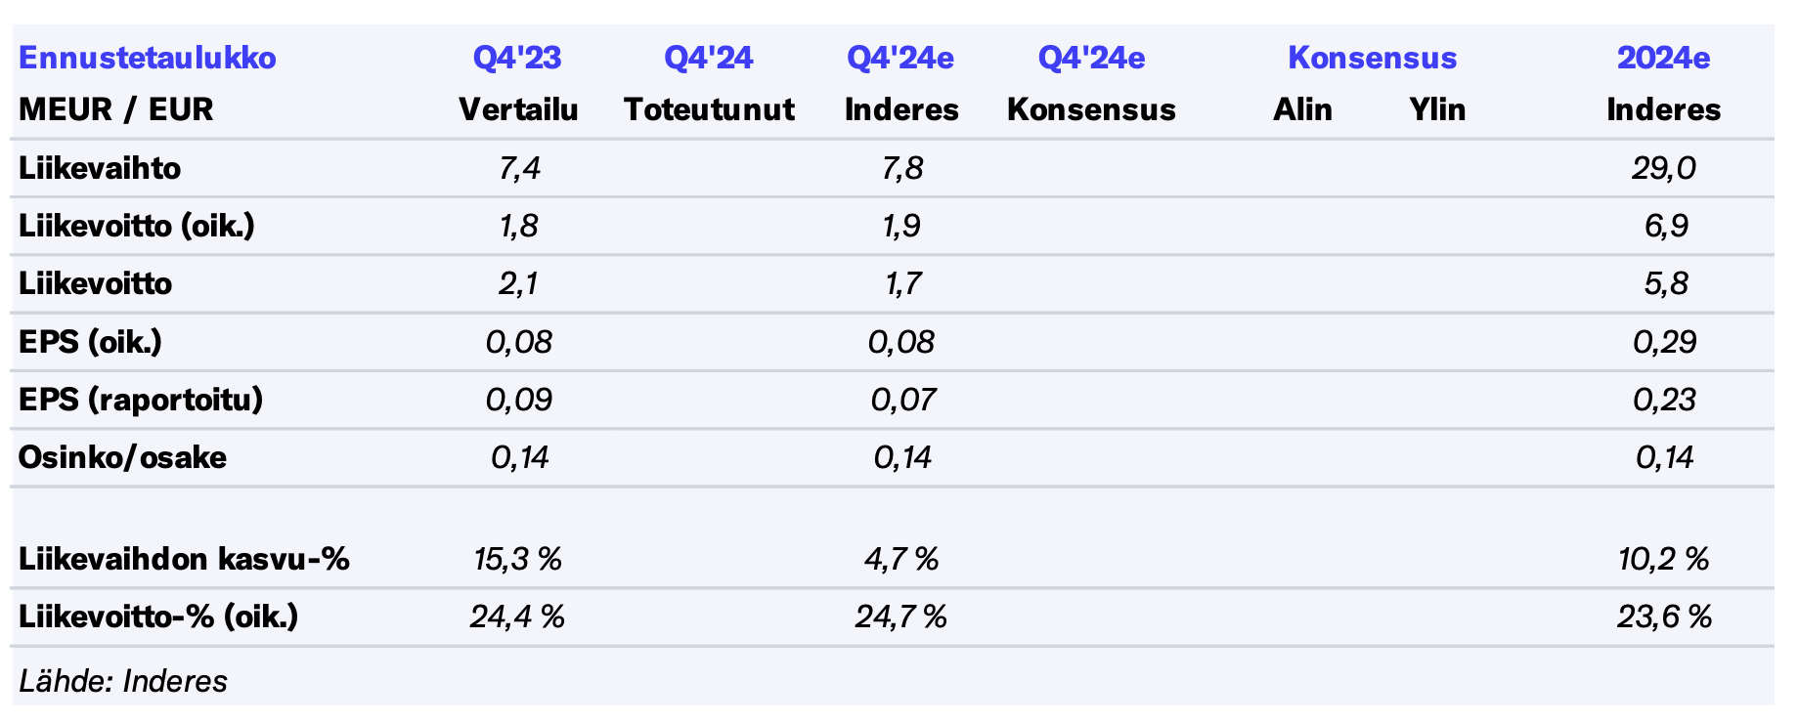Viewport: 1799px width, 723px height.
Task: Click the 29,0 revenue value
Action: [1663, 168]
